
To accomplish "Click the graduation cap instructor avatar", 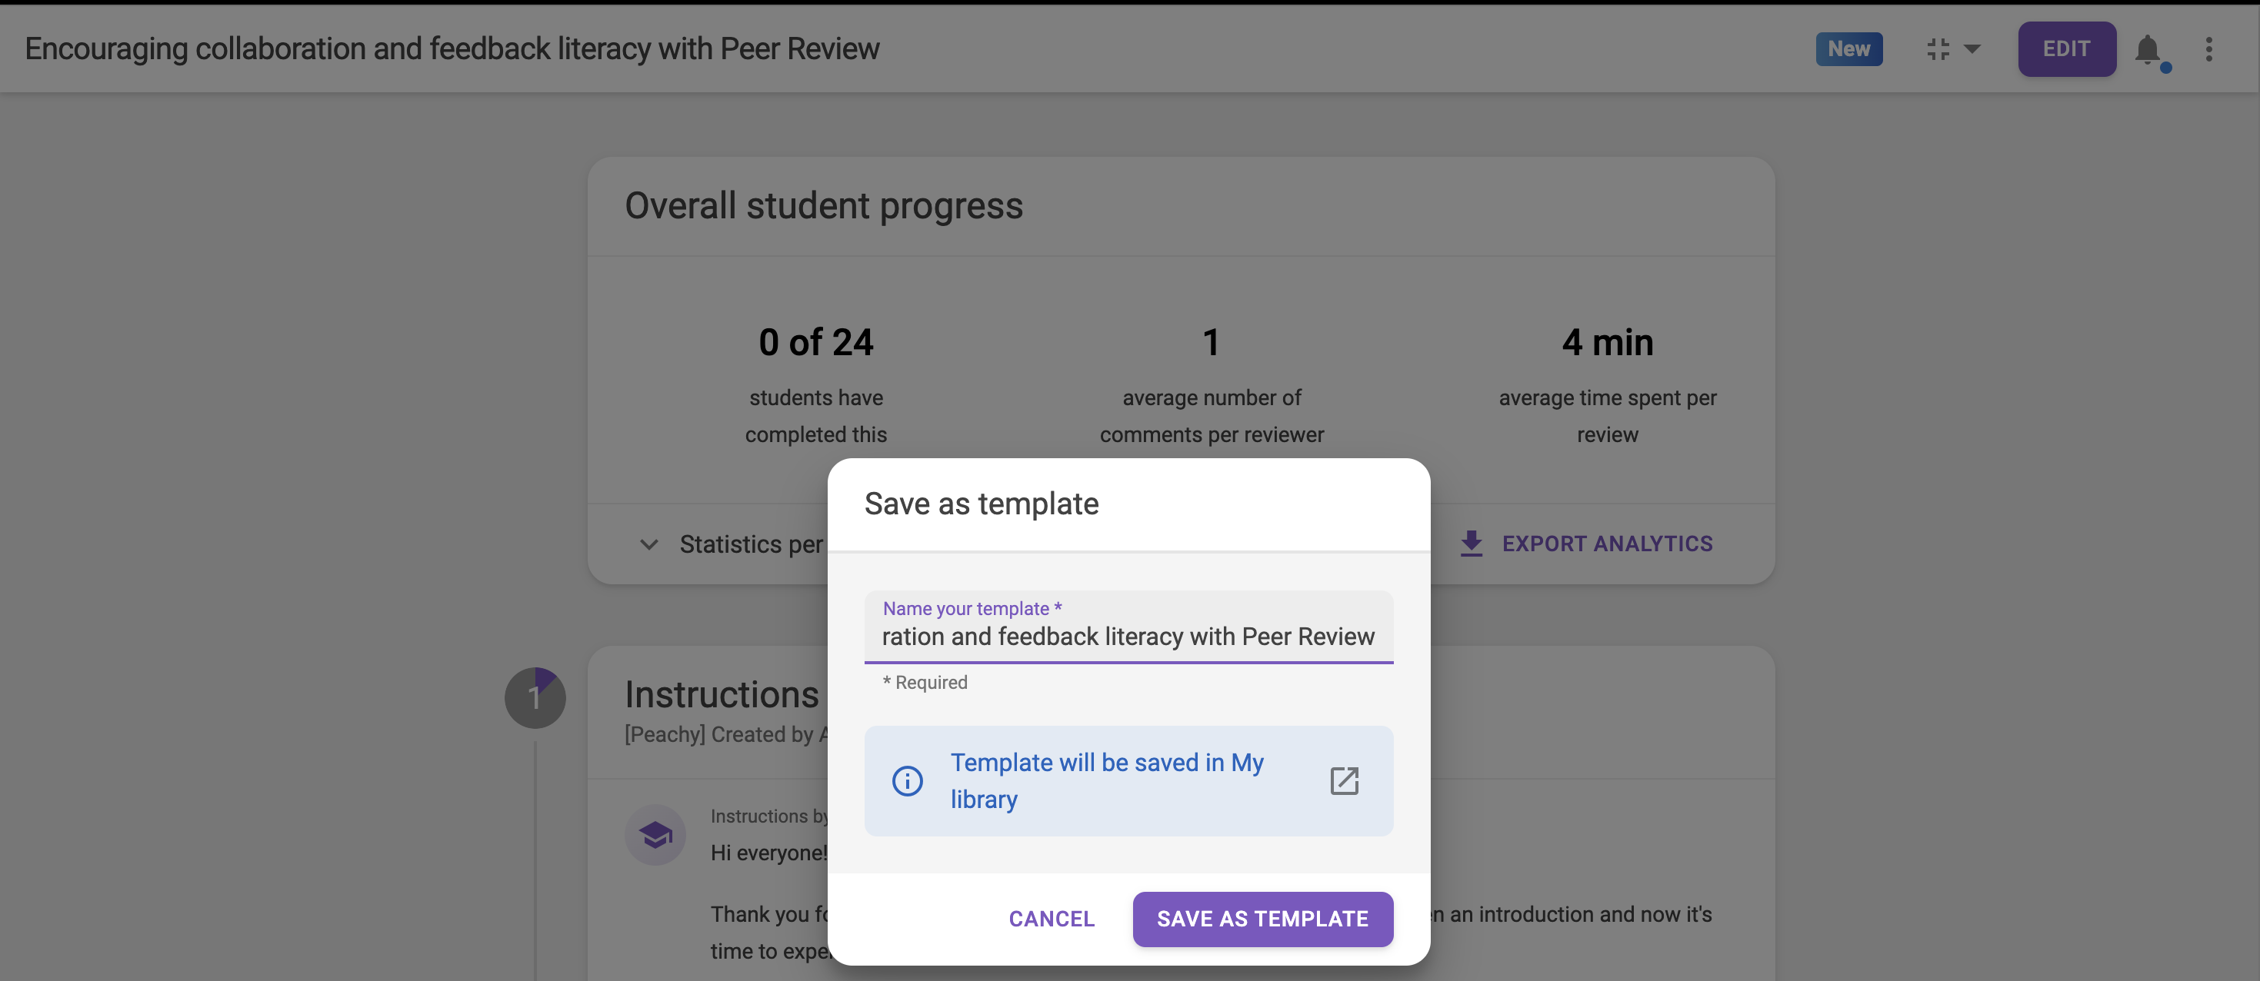I will coord(655,836).
